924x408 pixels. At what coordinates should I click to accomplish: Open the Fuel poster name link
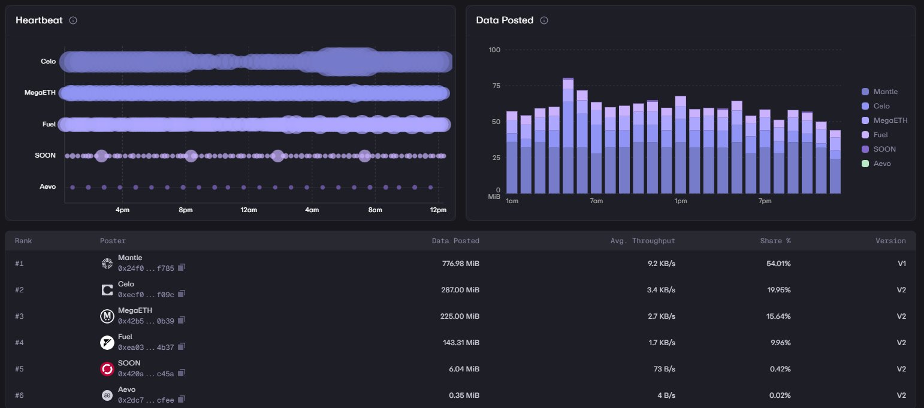click(125, 337)
